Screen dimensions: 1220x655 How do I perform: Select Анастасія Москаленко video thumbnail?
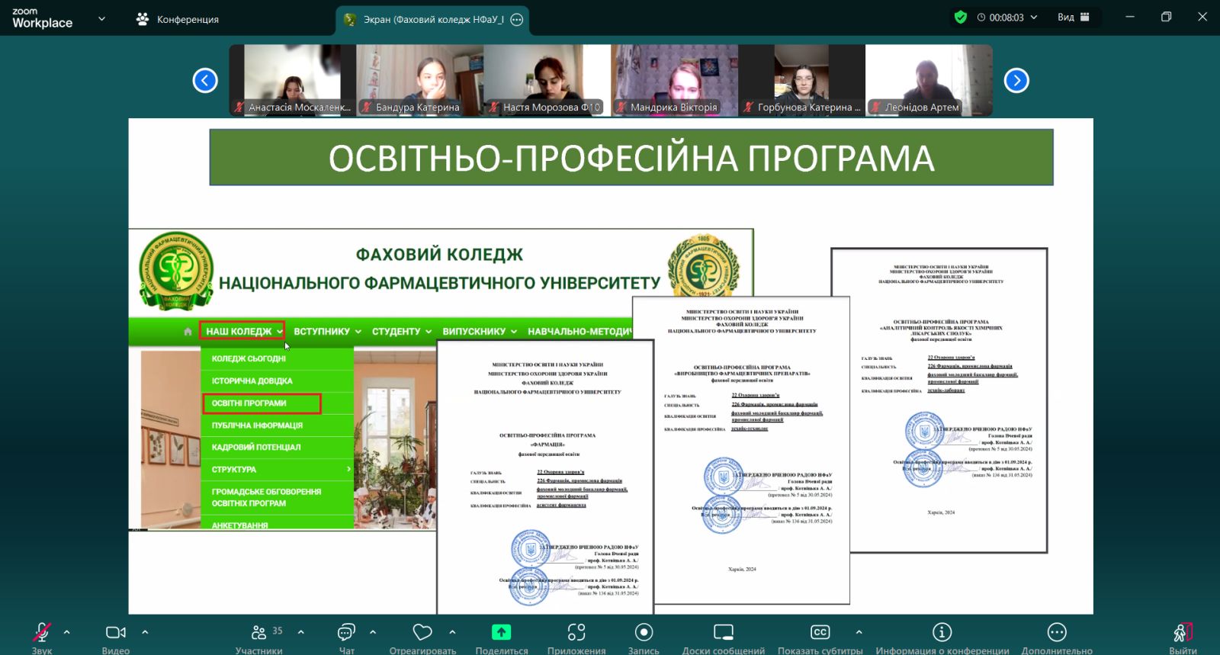[293, 80]
